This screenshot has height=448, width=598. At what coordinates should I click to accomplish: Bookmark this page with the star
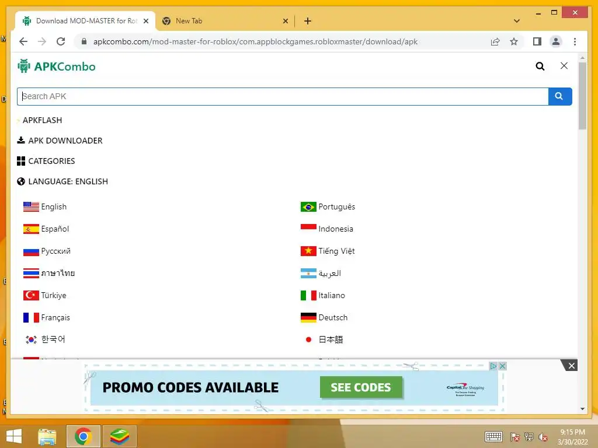coord(514,41)
